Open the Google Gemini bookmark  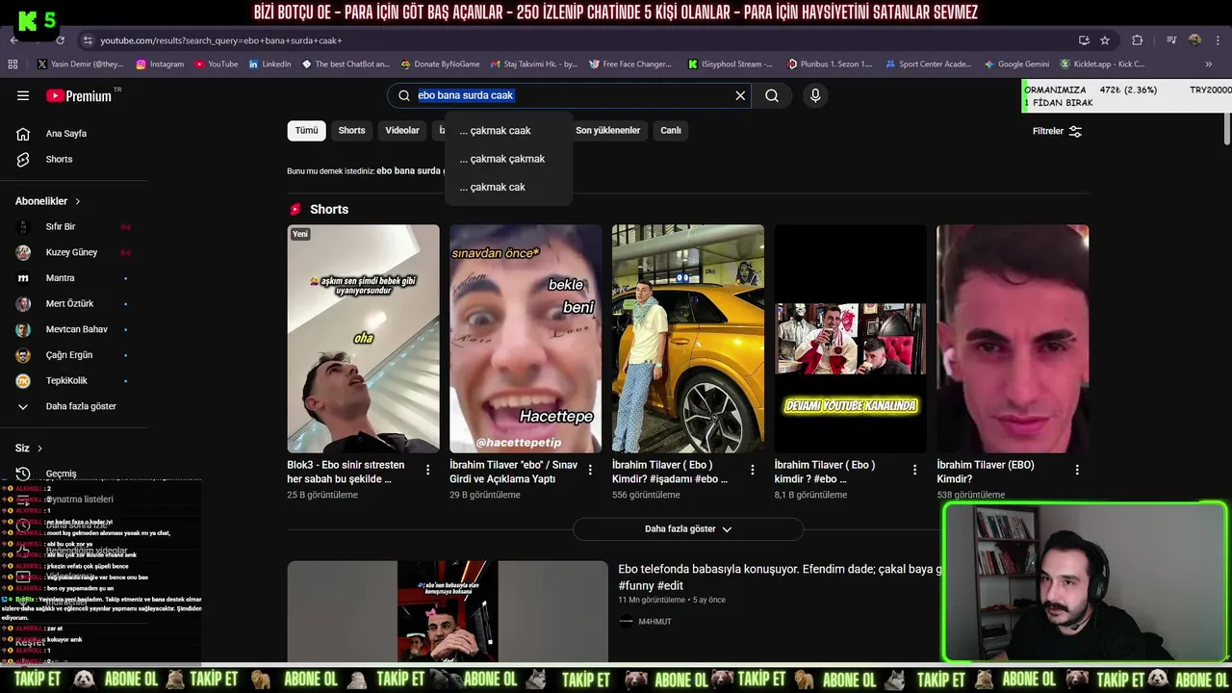click(1016, 64)
